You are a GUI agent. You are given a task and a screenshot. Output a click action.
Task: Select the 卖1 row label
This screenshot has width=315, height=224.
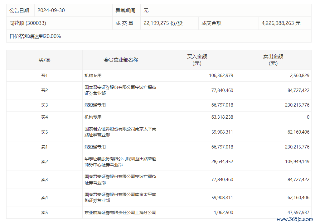pos(44,147)
